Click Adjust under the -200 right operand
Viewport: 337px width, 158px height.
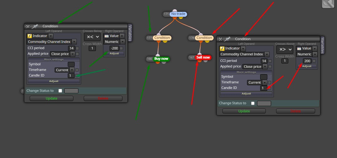[114, 53]
